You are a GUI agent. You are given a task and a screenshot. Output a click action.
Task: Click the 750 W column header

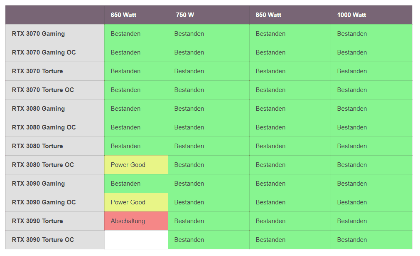coord(185,15)
